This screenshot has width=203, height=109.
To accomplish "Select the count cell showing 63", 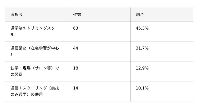I will click(x=99, y=31).
